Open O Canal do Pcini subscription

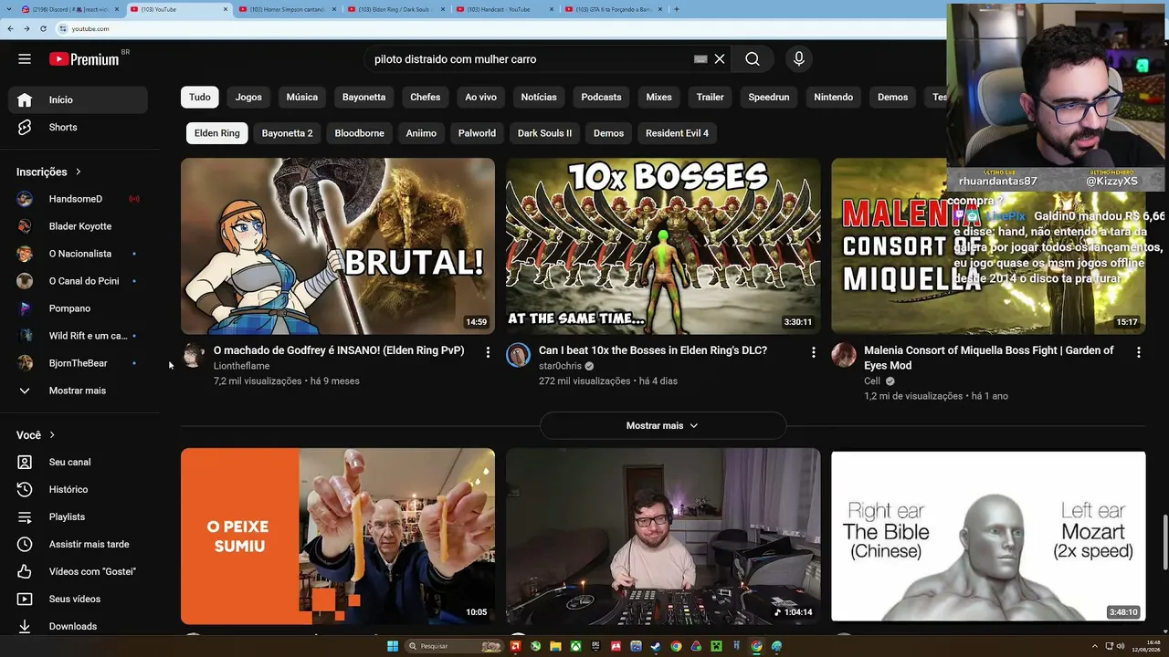(78, 281)
